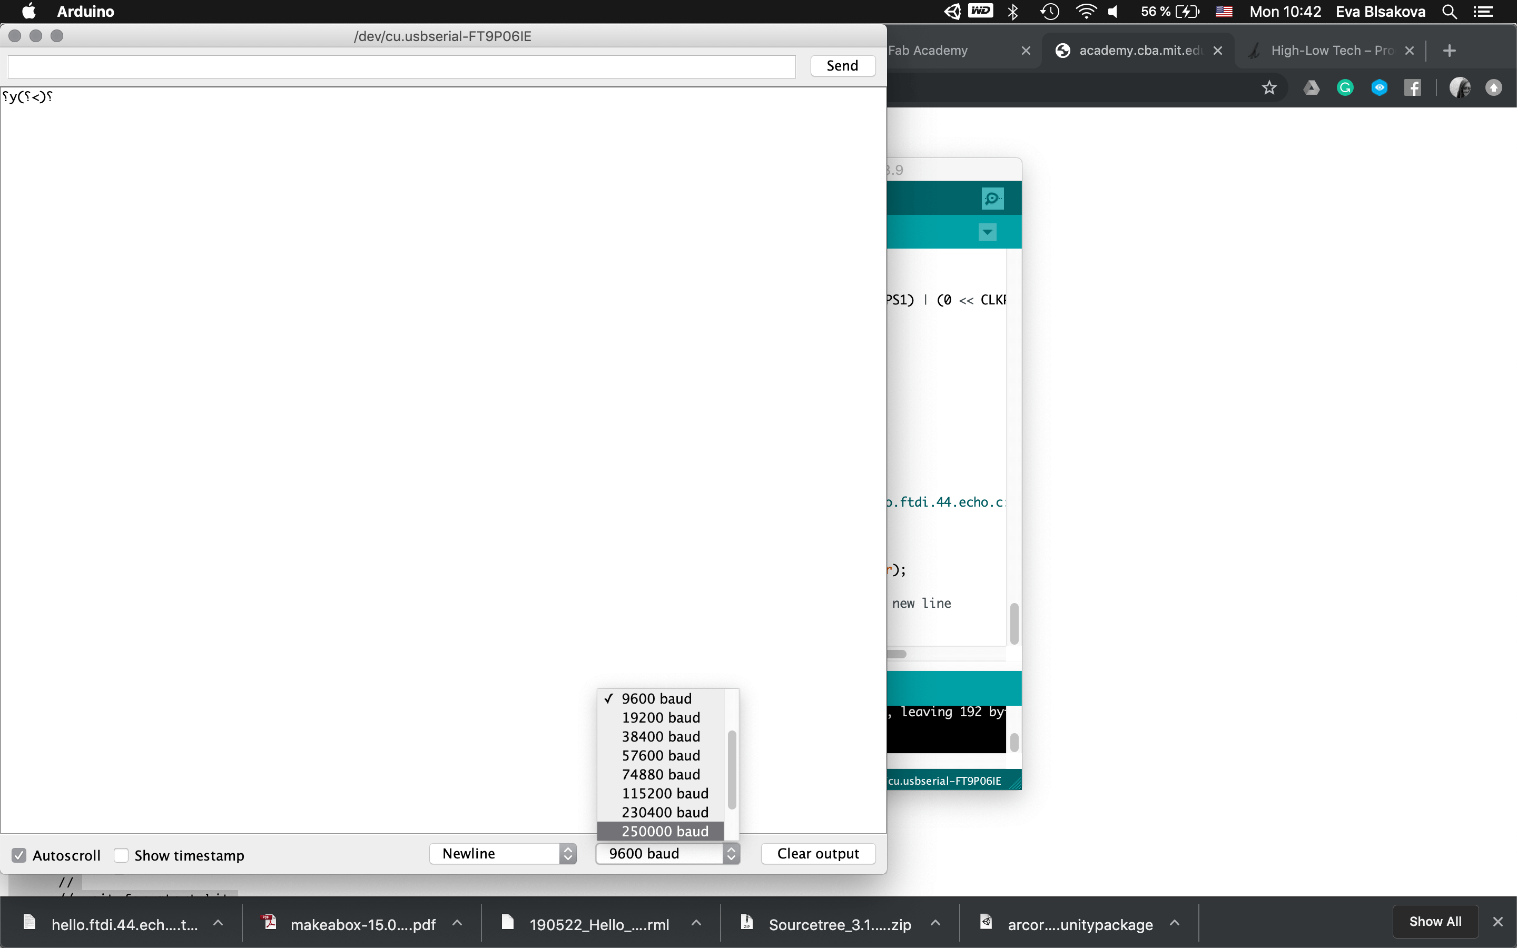The height and width of the screenshot is (948, 1517).
Task: Open Bluetooth menu bar icon
Action: (1013, 12)
